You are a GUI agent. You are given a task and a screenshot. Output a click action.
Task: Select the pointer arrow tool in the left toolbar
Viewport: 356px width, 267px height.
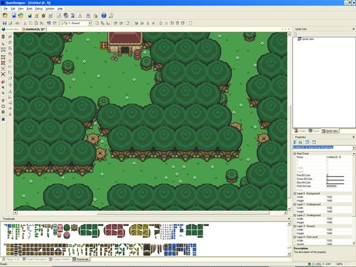[x=3, y=43]
